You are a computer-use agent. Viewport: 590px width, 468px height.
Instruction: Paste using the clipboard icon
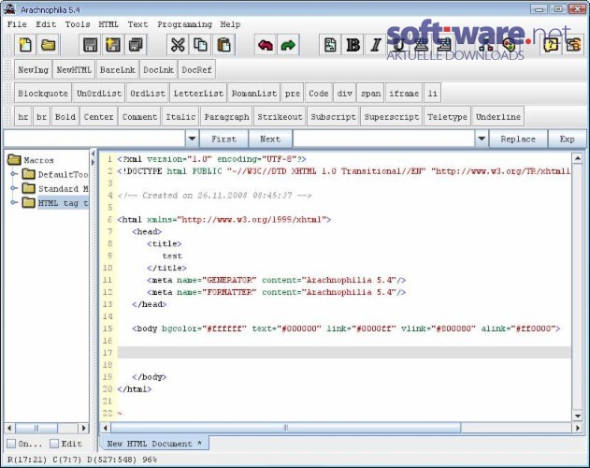pyautogui.click(x=223, y=45)
